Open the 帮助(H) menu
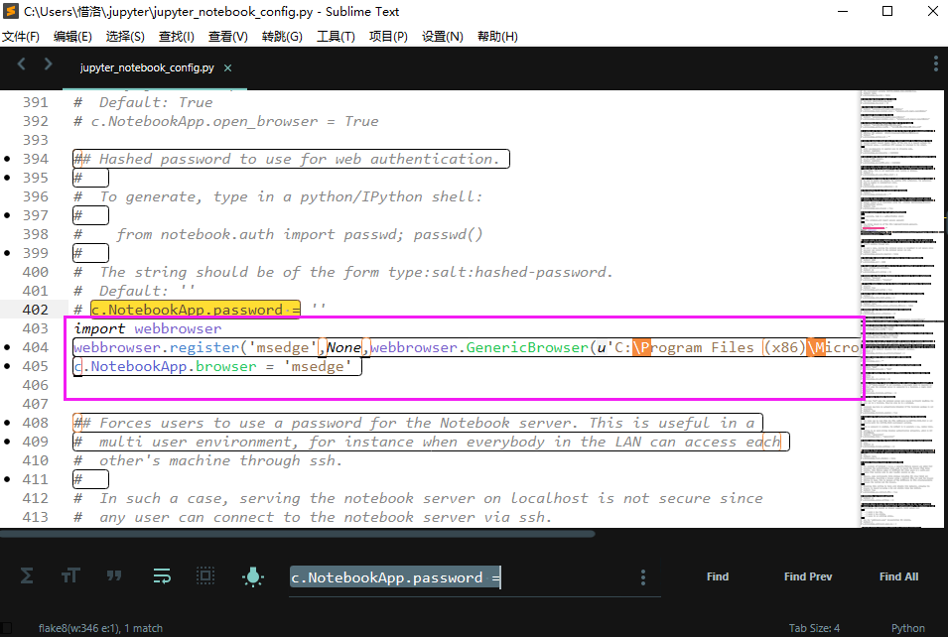The image size is (948, 637). (497, 37)
